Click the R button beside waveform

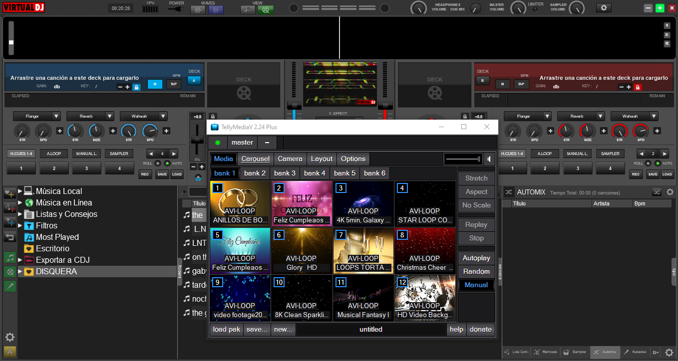click(667, 43)
